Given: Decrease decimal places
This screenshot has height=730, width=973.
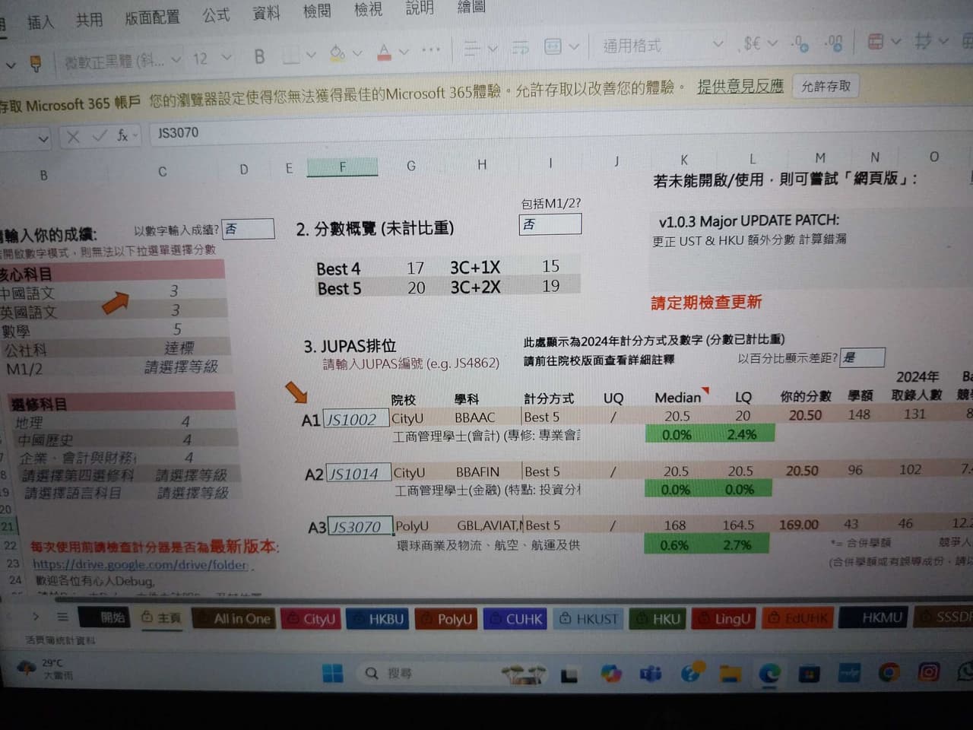Looking at the screenshot, I should tap(834, 43).
